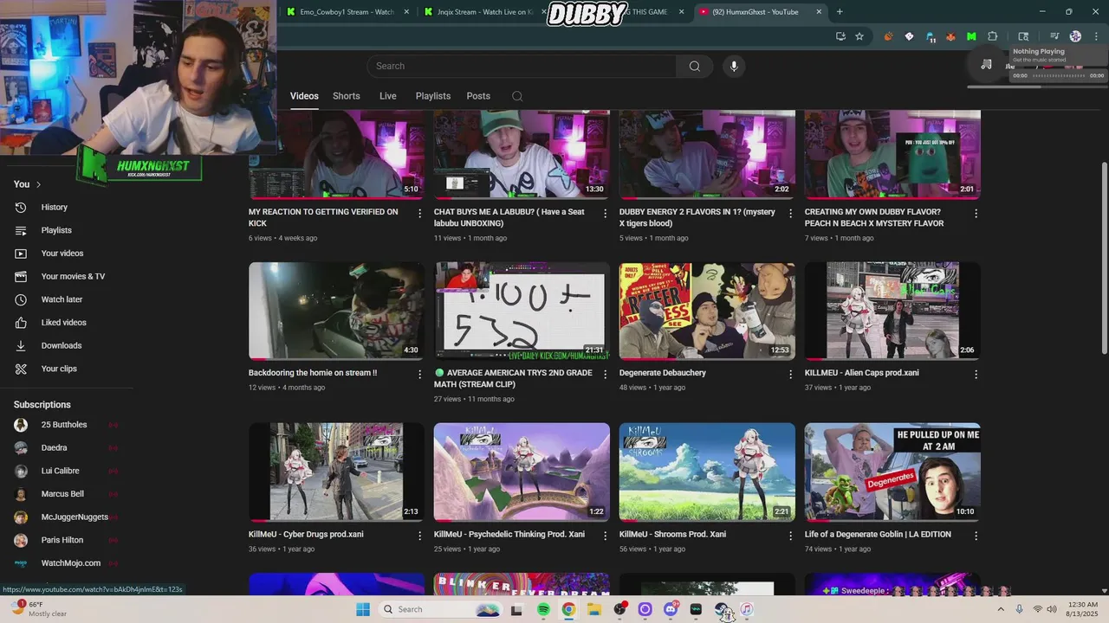The height and width of the screenshot is (623, 1109).
Task: Open the taskbar clock and date
Action: 1082,609
